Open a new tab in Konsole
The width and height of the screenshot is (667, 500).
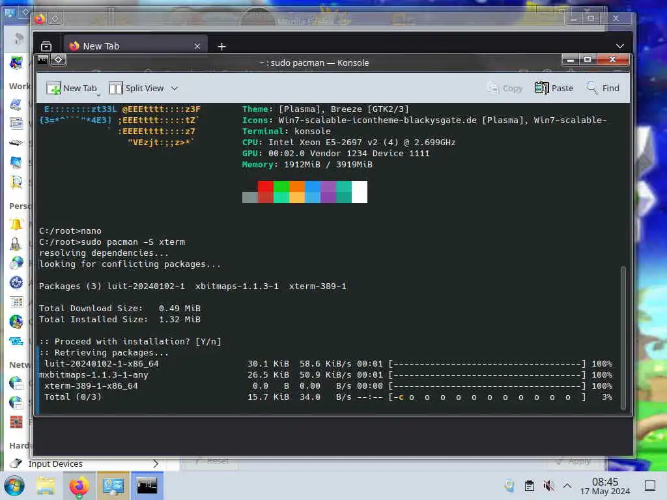coord(72,88)
